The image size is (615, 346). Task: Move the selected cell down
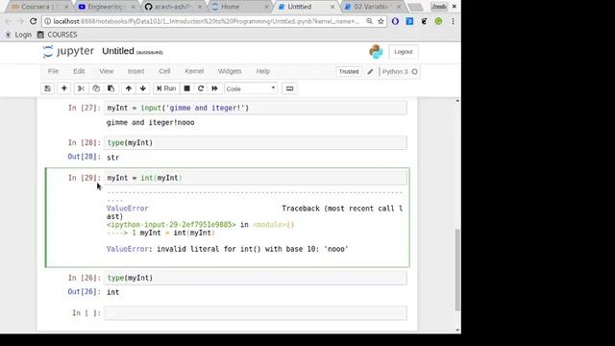(143, 88)
